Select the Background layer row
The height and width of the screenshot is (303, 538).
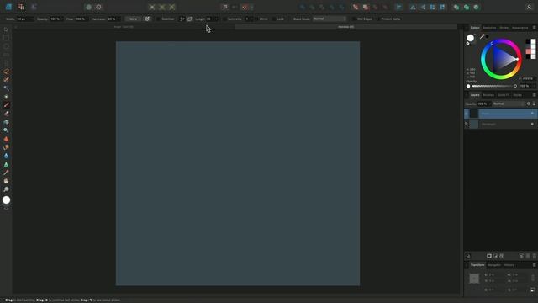(x=501, y=124)
